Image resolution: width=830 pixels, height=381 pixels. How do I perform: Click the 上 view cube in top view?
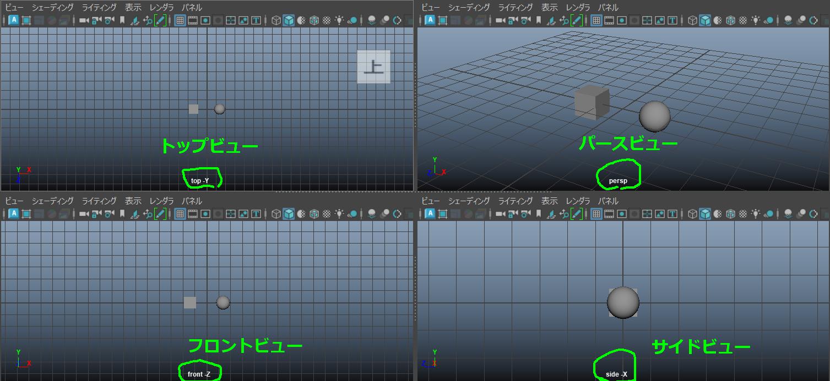tap(373, 67)
